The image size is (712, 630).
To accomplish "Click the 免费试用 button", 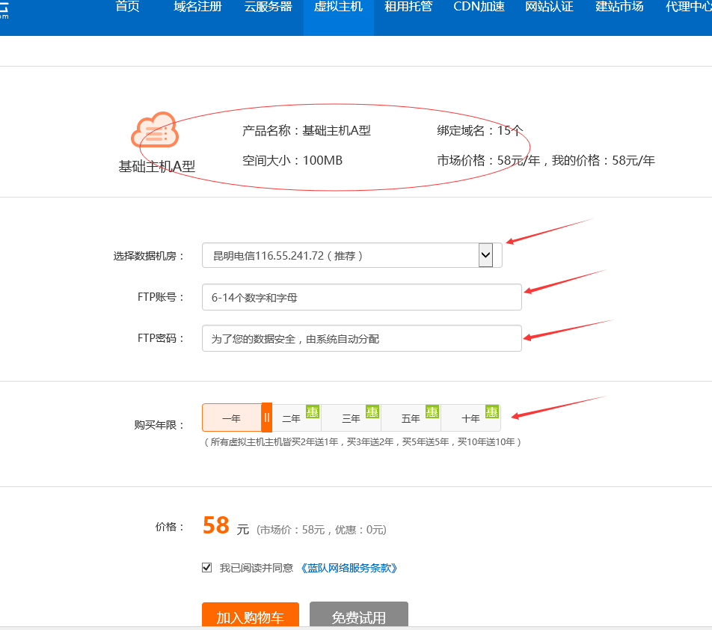I will (358, 617).
